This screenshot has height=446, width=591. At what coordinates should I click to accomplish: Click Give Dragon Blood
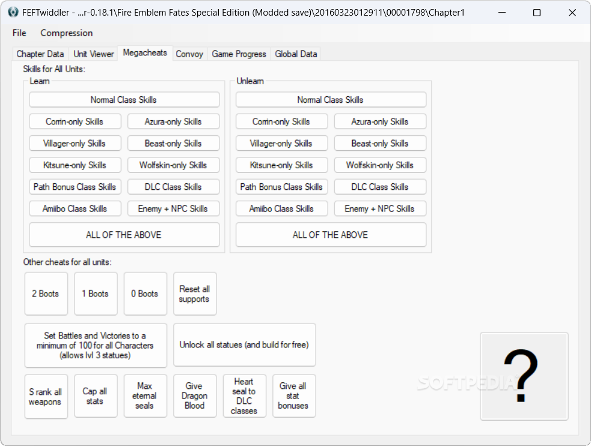195,396
